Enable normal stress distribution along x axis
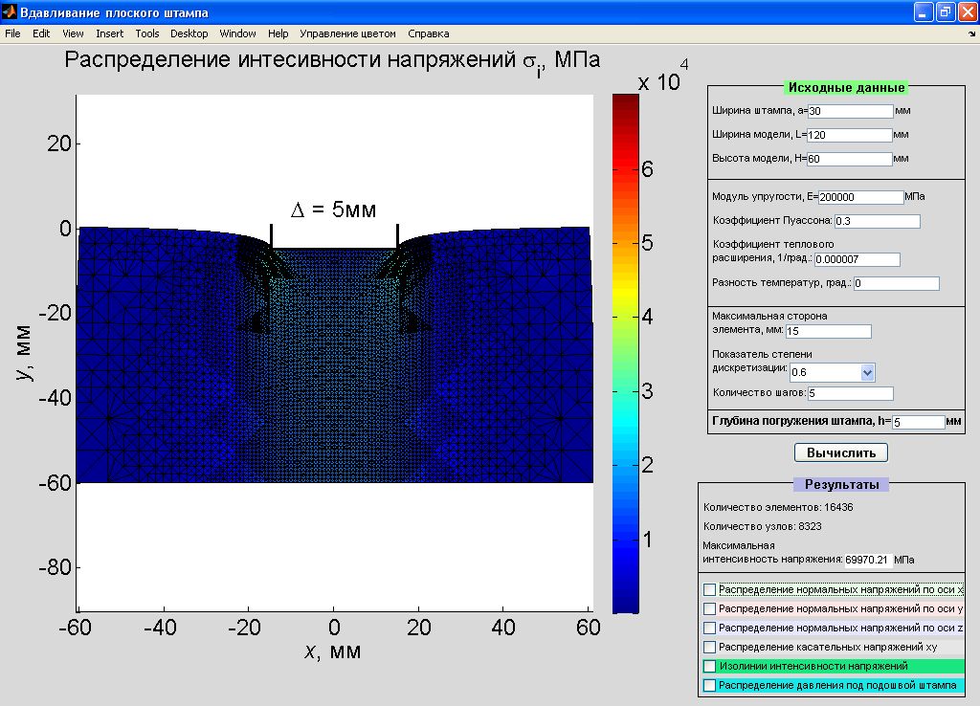Screen dimensions: 980x706 point(709,589)
